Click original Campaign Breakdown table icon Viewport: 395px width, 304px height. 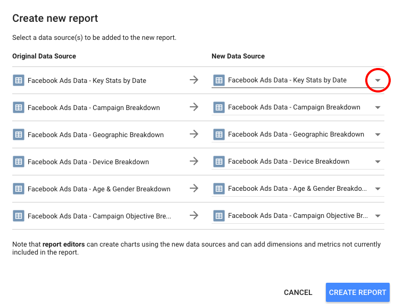19,107
